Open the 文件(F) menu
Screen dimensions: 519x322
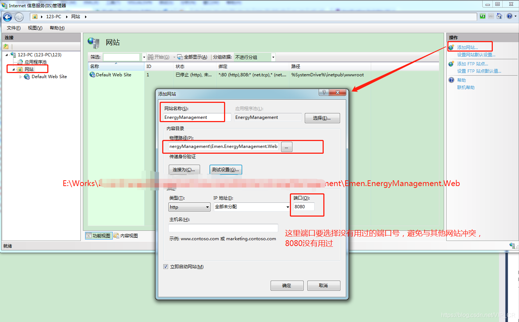[x=14, y=28]
